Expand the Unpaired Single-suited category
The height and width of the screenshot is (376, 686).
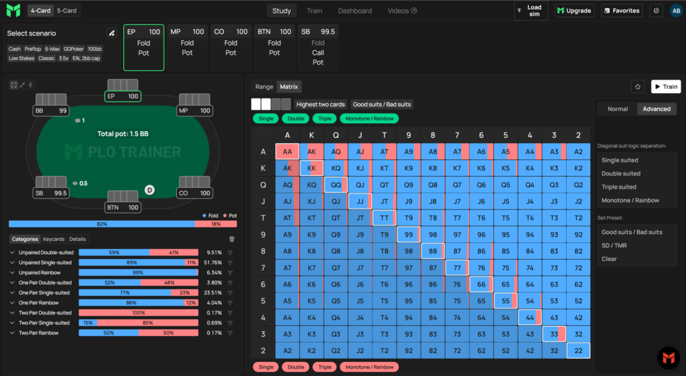pyautogui.click(x=12, y=262)
